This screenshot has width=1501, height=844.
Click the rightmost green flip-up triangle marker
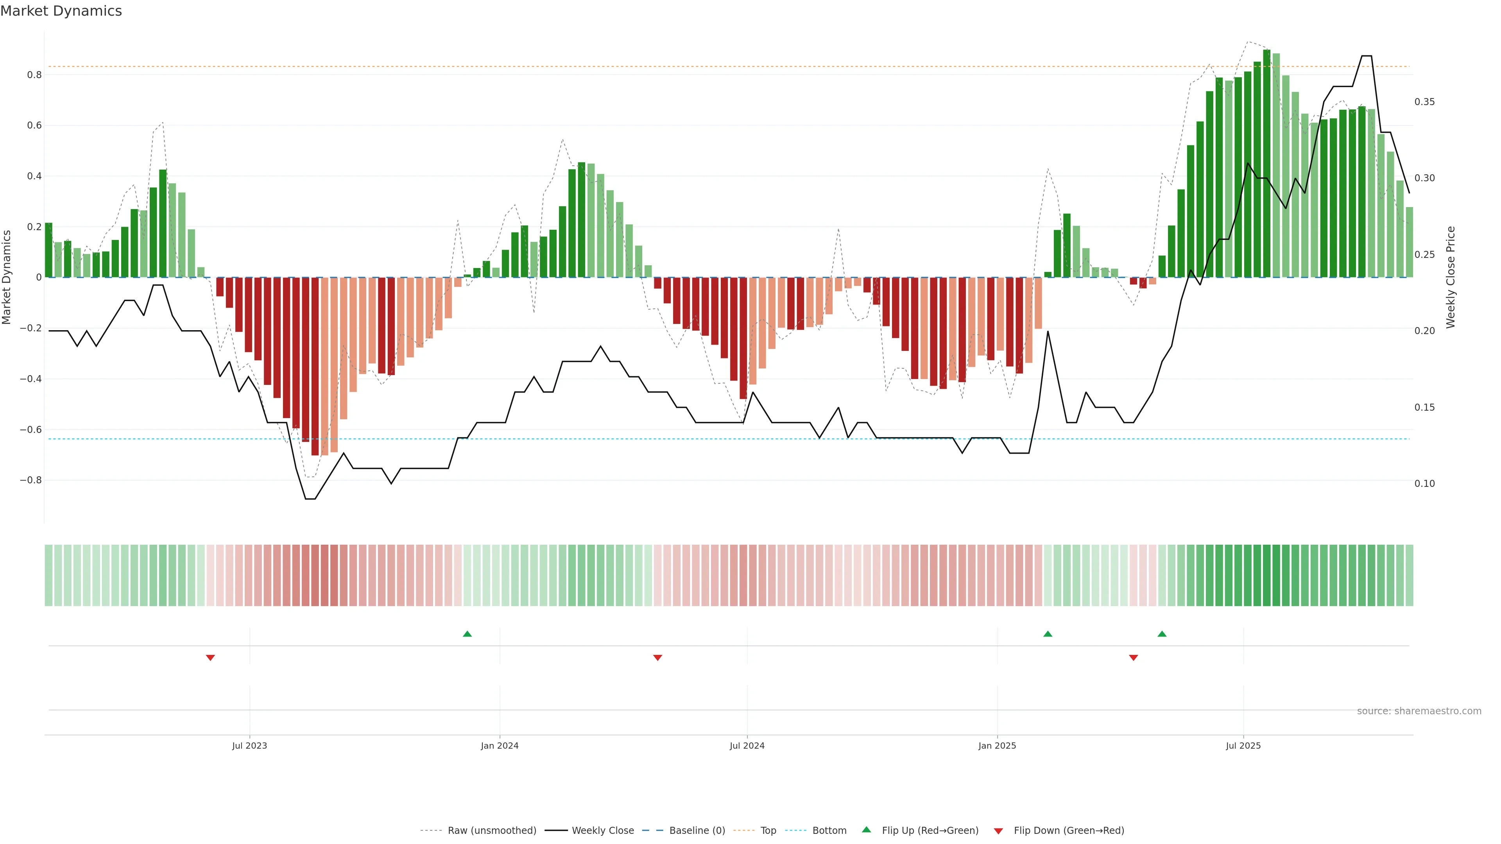pos(1162,634)
